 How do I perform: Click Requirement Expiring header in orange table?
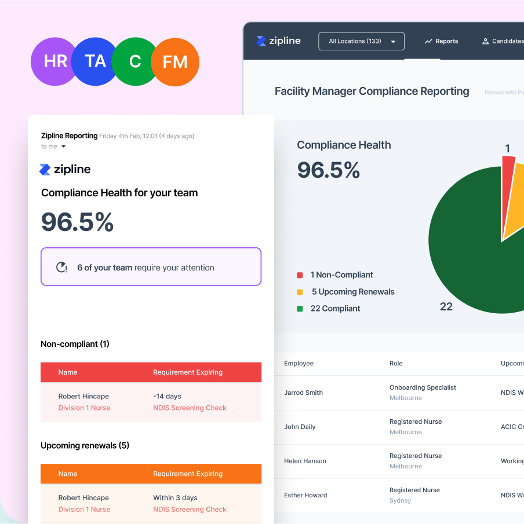[188, 474]
